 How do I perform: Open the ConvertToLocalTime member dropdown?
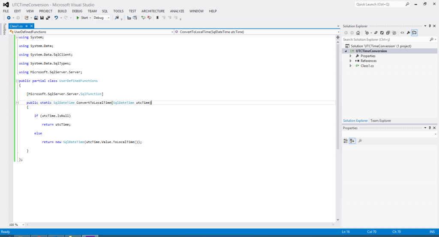339,32
